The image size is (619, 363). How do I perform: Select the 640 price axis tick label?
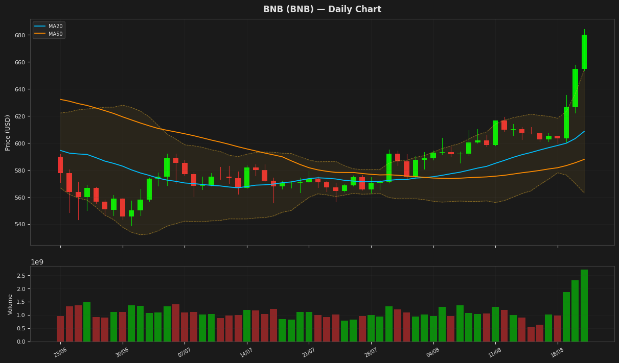(x=20, y=89)
